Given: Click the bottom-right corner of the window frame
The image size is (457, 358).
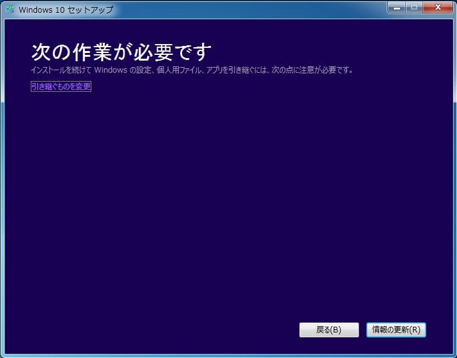Looking at the screenshot, I should (454, 355).
